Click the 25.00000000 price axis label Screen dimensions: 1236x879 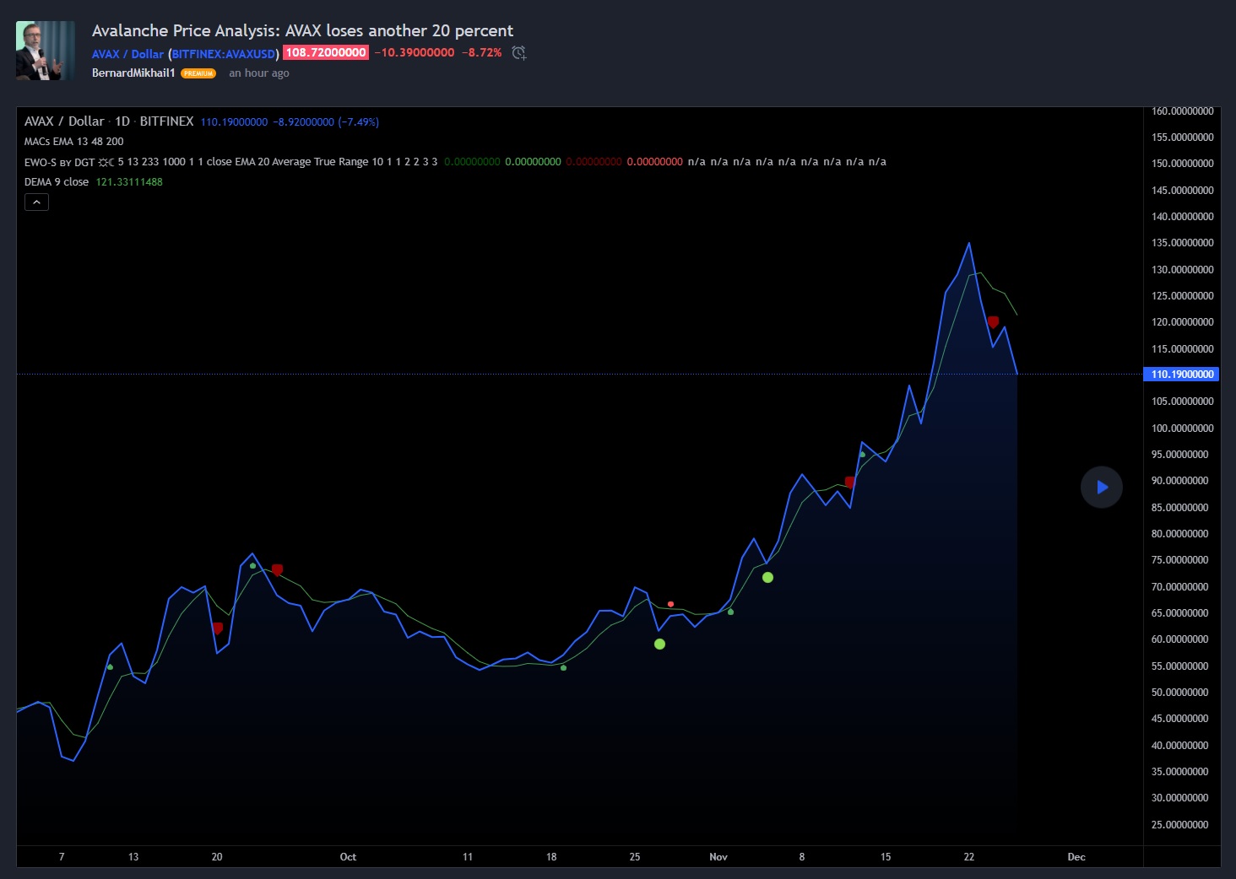click(1179, 824)
